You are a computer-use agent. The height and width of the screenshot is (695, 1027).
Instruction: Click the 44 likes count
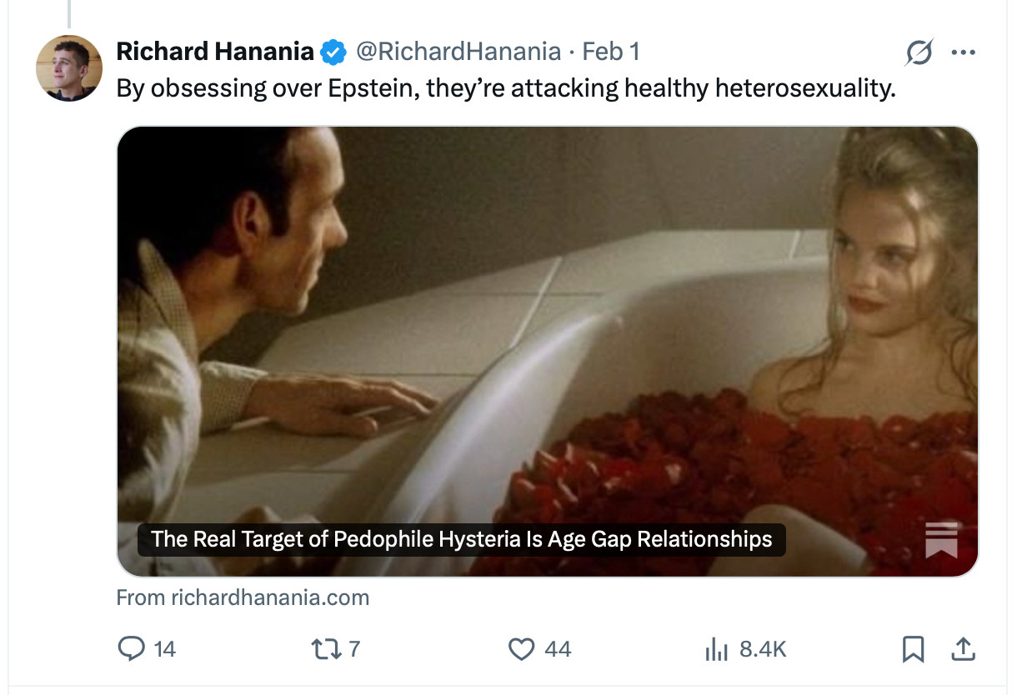coord(558,649)
